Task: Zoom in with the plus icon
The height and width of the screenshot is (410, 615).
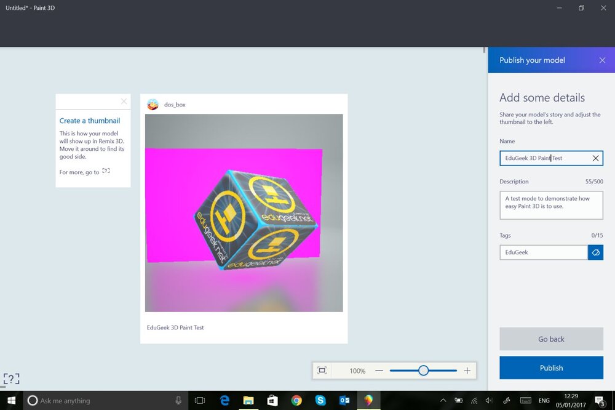Action: coord(467,371)
